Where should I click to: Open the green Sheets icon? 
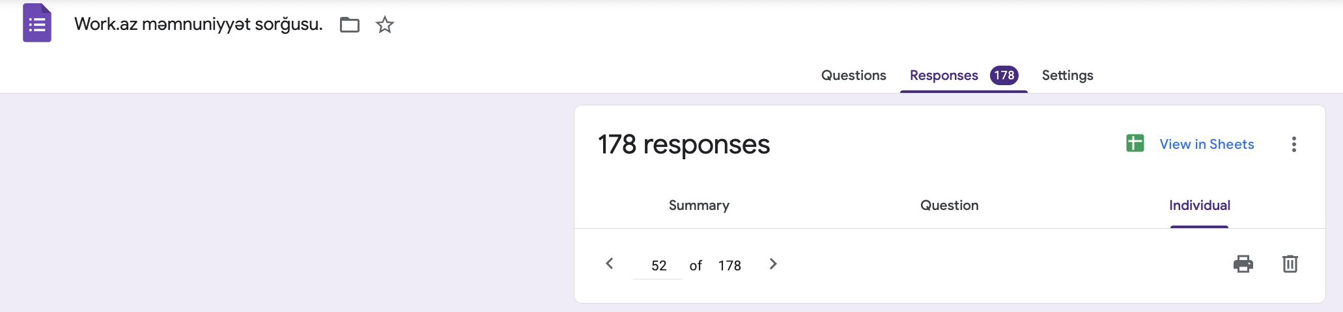pos(1135,144)
